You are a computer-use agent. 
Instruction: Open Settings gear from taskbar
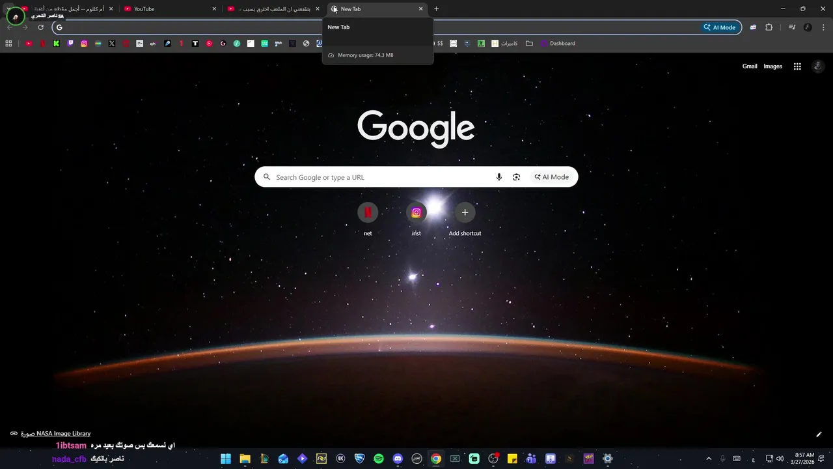tap(608, 459)
